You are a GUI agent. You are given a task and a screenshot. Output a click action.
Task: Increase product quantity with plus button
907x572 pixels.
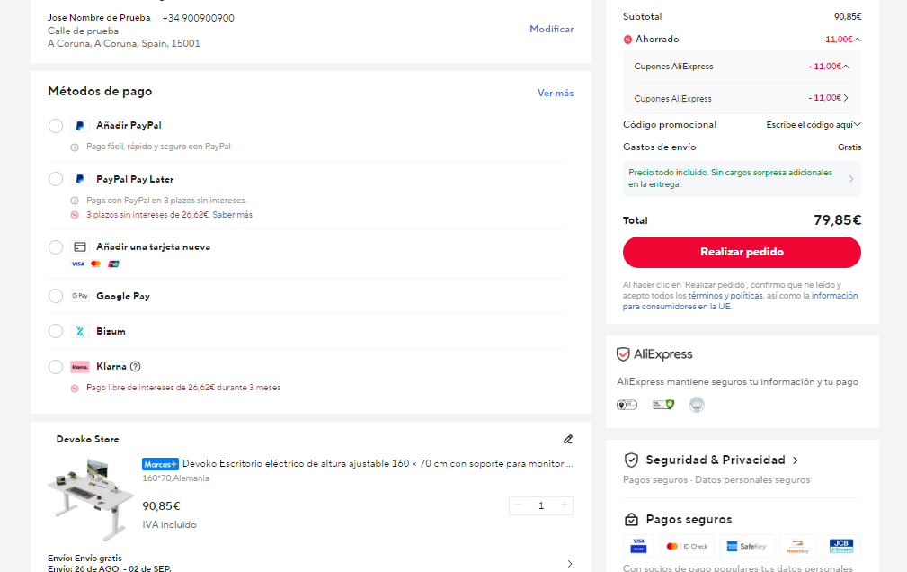point(564,505)
